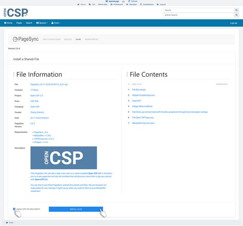The width and height of the screenshot is (243, 226).
Task: Switch to the Backups tab
Action: [68, 39]
